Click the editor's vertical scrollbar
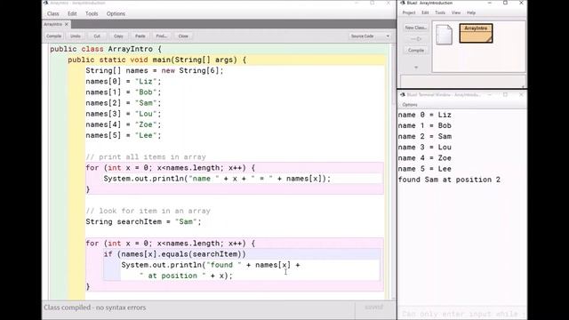 pos(393,171)
